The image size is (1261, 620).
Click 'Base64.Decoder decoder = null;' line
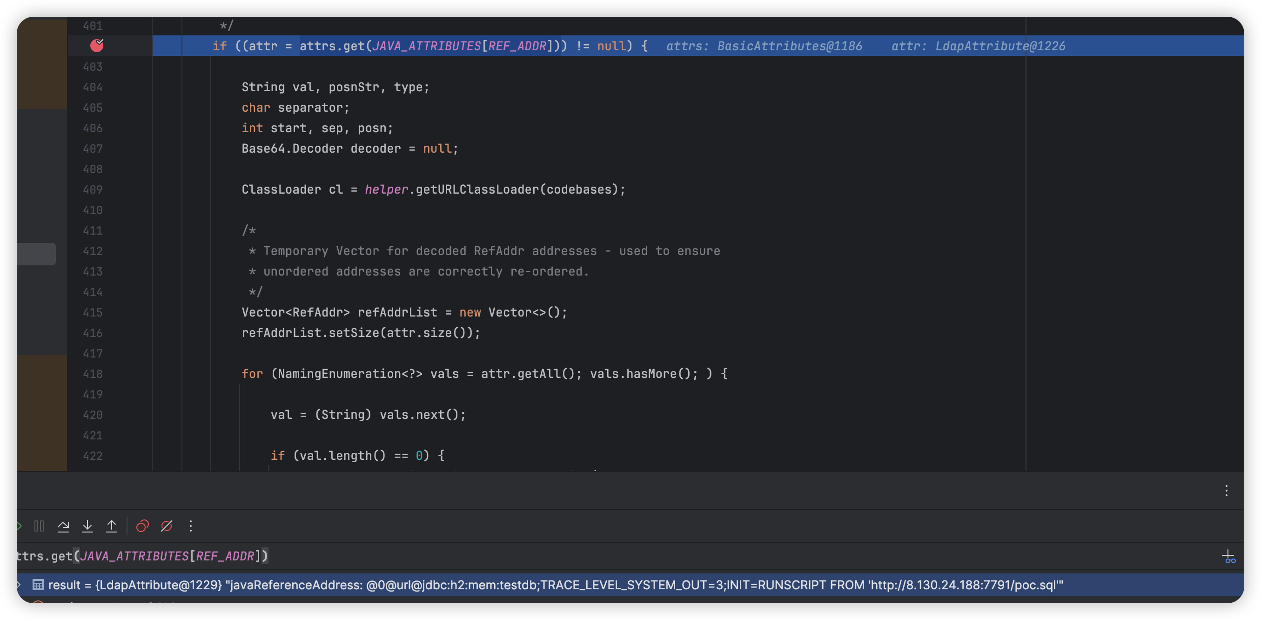tap(350, 148)
